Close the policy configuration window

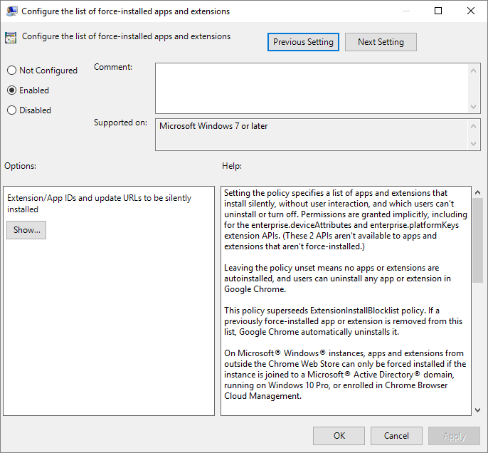click(x=471, y=11)
